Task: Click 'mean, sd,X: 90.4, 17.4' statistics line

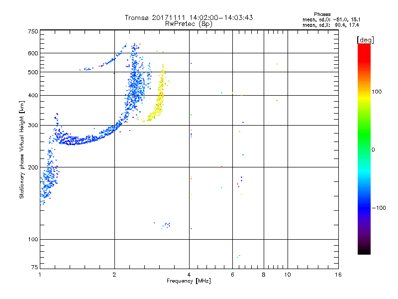Action: [x=331, y=25]
